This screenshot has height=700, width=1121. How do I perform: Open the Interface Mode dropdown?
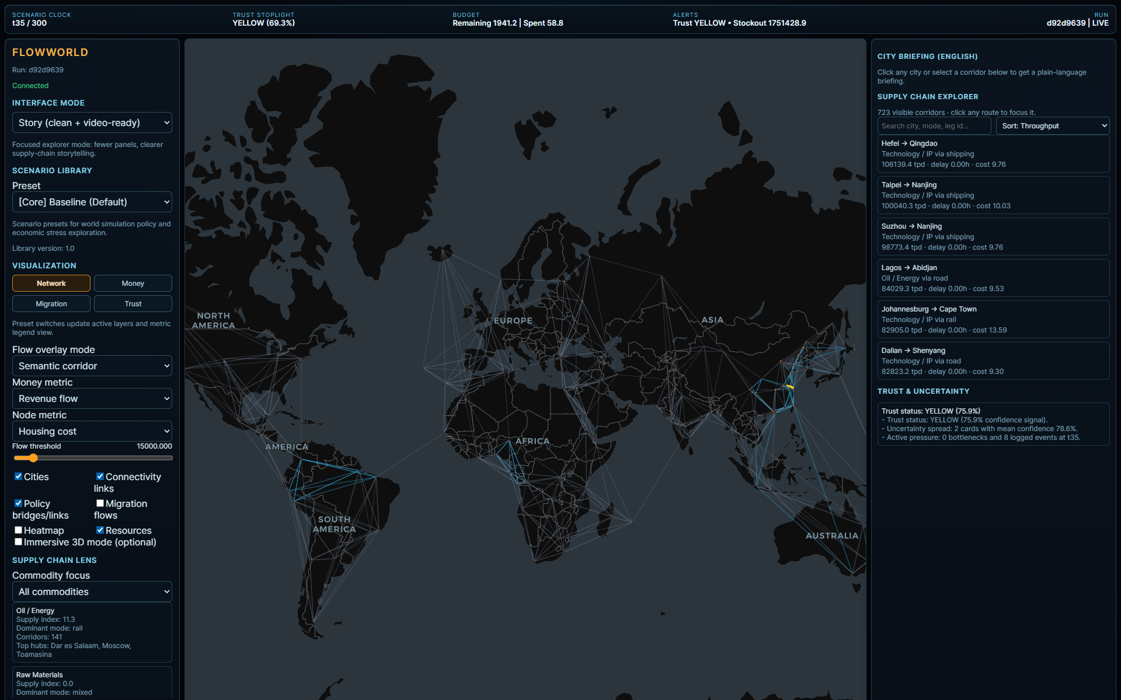92,123
